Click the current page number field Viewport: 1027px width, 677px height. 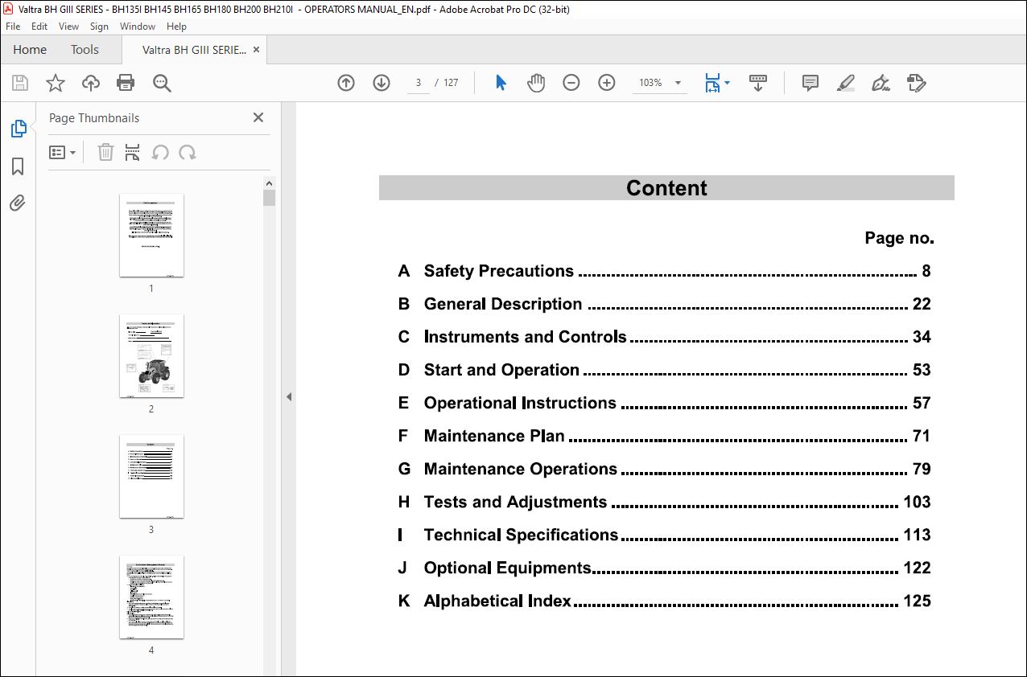[x=419, y=83]
